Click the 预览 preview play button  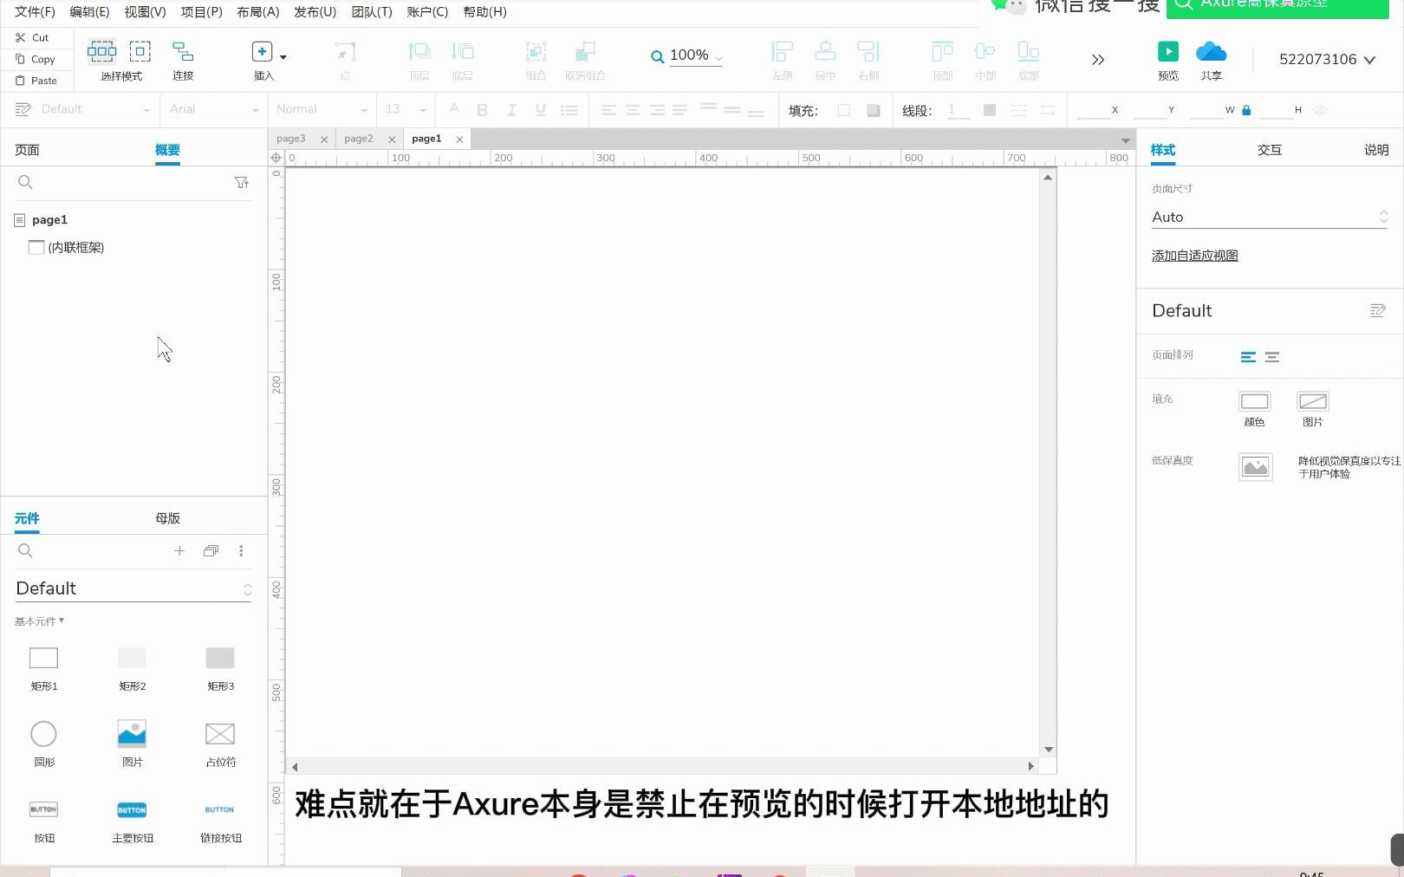tap(1168, 51)
